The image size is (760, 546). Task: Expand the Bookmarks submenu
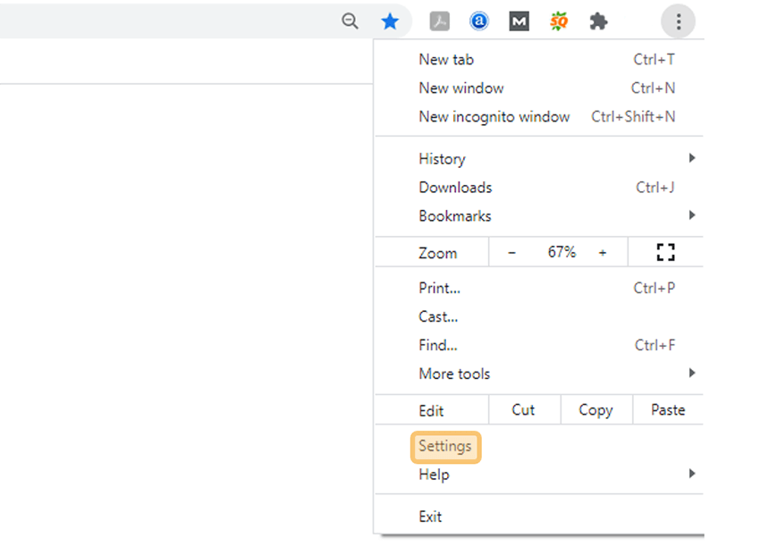tap(539, 215)
